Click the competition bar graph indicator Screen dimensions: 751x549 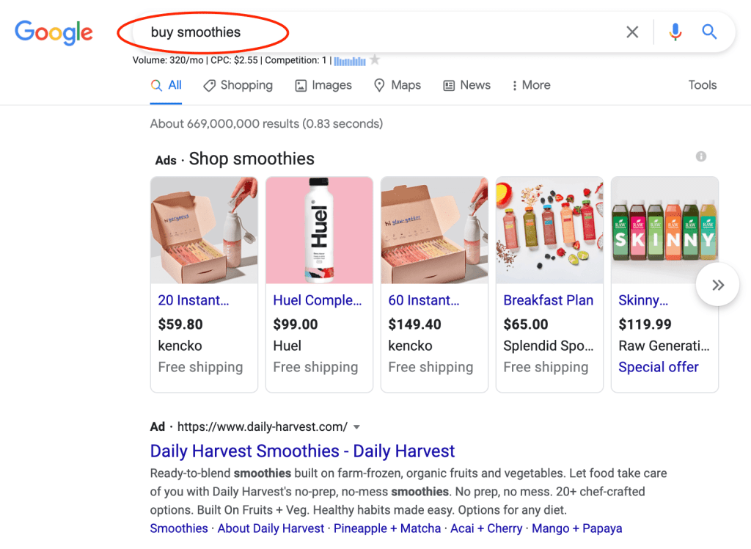click(x=351, y=60)
